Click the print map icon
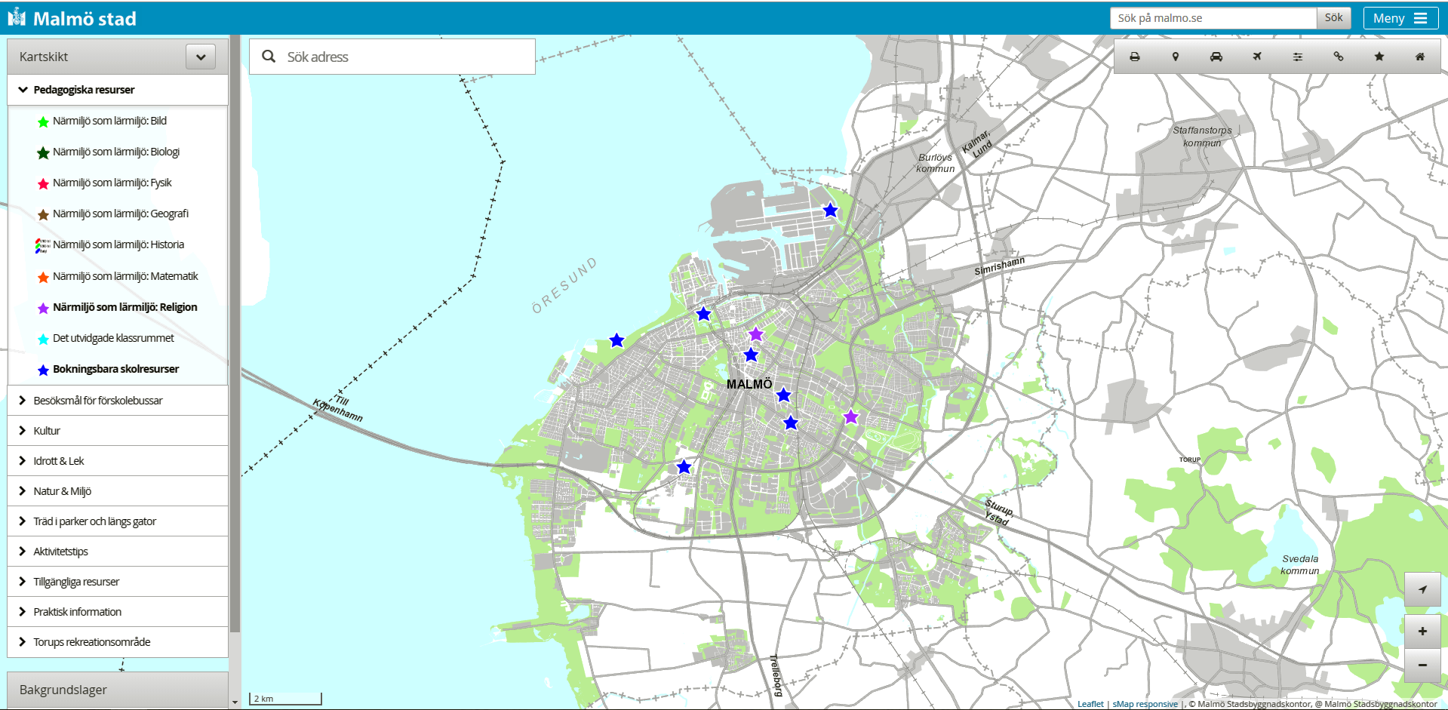 [1134, 57]
